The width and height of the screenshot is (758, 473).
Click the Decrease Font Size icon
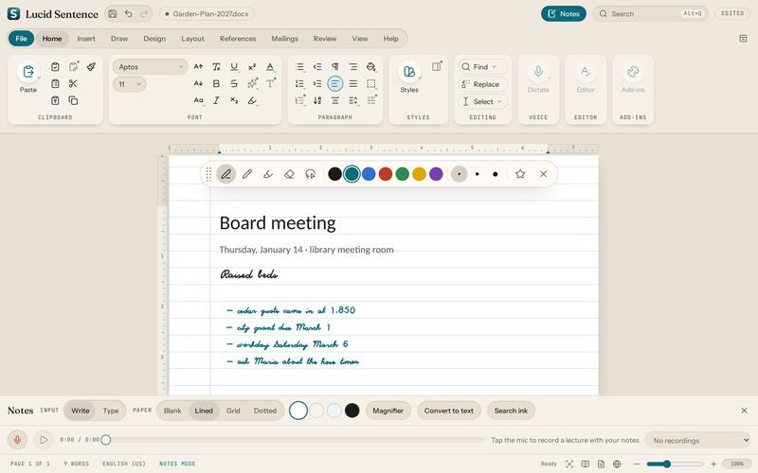pyautogui.click(x=198, y=83)
